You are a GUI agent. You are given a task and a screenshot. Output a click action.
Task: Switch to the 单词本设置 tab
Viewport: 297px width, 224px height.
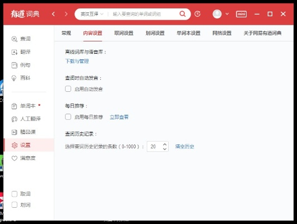pos(188,33)
